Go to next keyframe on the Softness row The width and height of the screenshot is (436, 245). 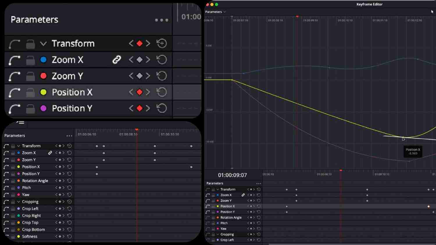pos(63,237)
